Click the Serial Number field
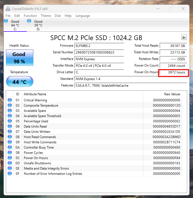This screenshot has width=193, height=198. click(99, 52)
